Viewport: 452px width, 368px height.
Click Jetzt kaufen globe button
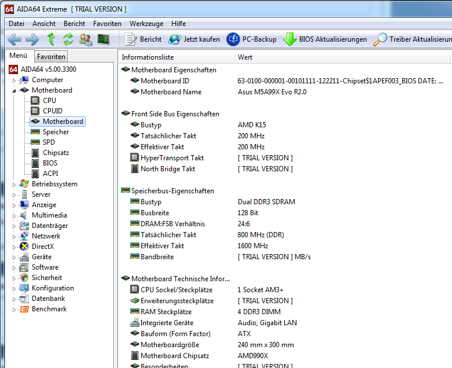click(x=194, y=39)
